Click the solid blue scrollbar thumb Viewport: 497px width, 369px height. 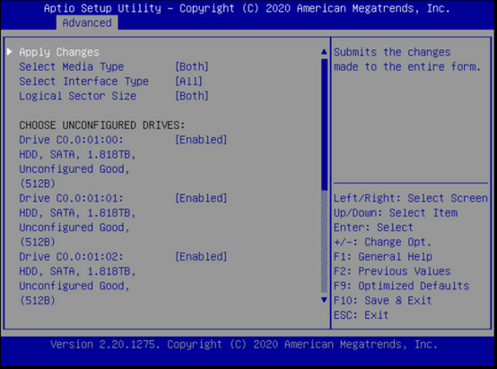pos(324,124)
